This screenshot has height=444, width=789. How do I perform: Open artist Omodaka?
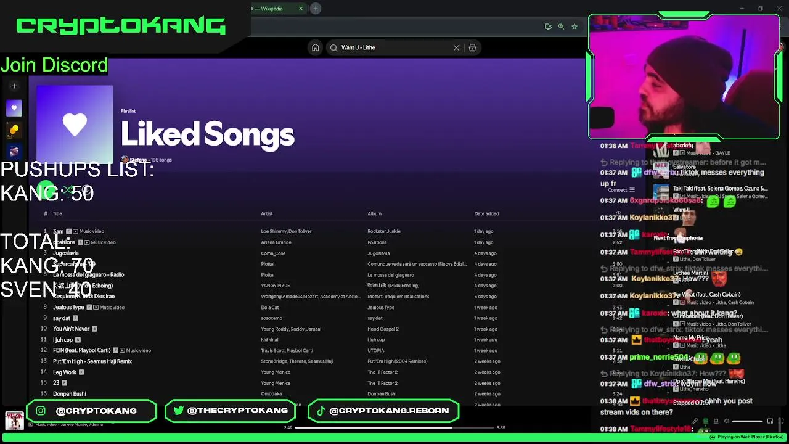[271, 393]
